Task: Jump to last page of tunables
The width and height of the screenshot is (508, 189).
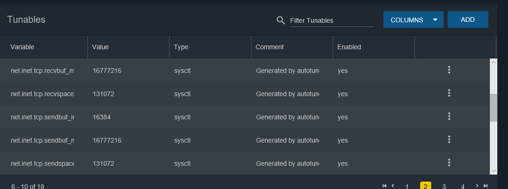Action: tap(486, 186)
